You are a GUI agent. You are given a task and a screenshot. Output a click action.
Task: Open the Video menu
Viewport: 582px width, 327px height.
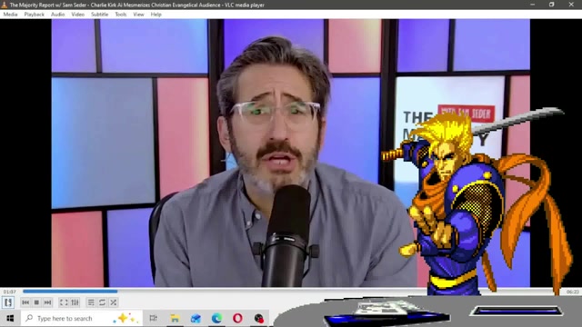coord(77,15)
